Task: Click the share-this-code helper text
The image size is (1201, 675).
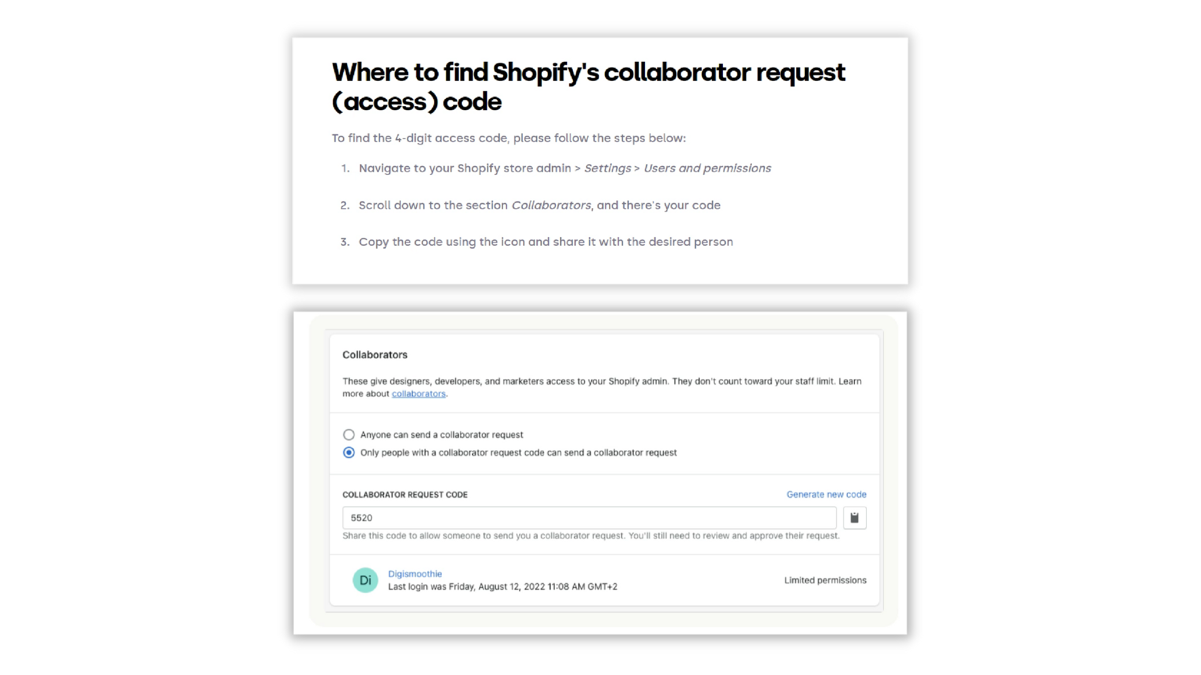Action: coord(591,535)
